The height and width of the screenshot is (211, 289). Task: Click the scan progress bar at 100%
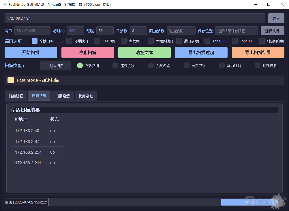(250, 202)
